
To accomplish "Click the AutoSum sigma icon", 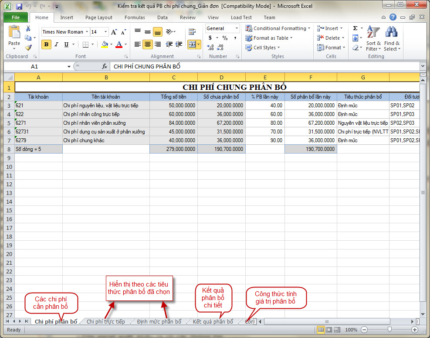I will 355,28.
